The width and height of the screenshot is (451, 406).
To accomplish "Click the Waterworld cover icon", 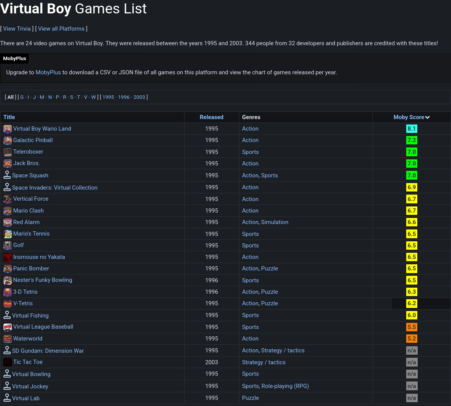I will pyautogui.click(x=8, y=339).
